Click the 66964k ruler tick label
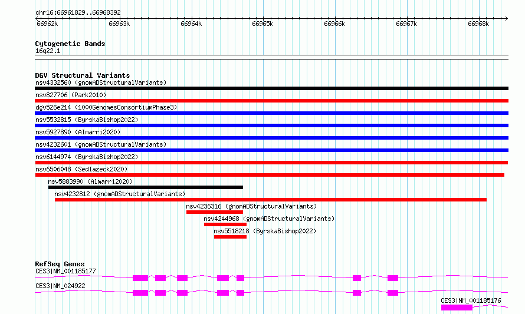Screen dimensions: 525x314 point(191,24)
